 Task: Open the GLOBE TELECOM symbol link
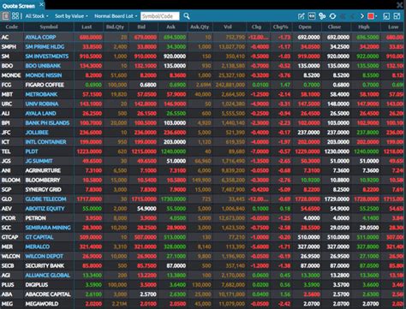coord(45,199)
